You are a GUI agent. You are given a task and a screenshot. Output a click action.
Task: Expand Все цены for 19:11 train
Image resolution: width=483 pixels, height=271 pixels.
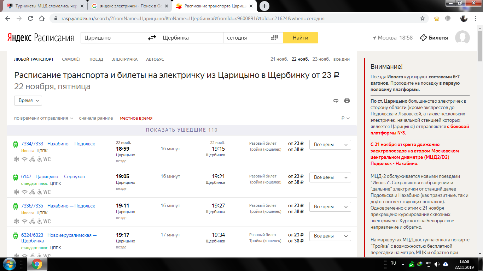330,207
